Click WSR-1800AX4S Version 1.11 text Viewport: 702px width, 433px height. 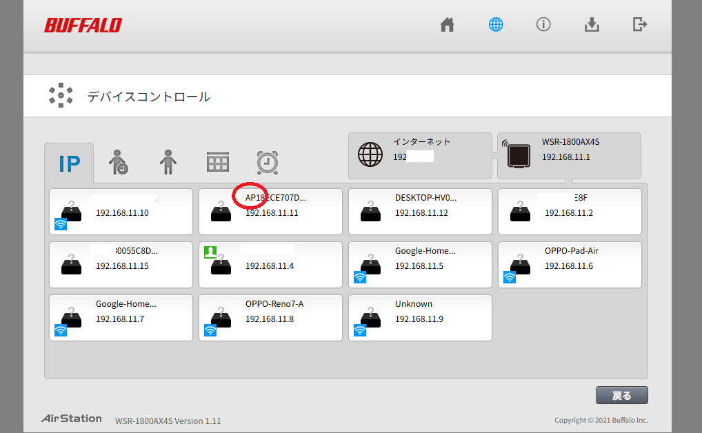point(168,421)
